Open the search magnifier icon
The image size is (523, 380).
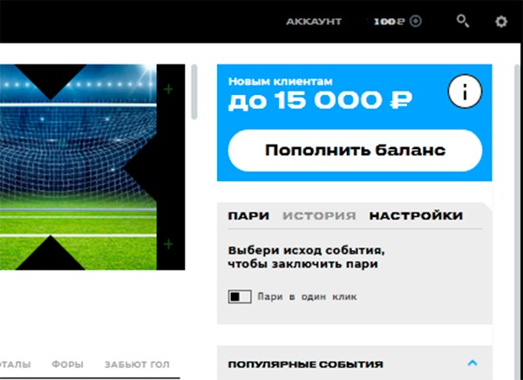[x=463, y=21]
